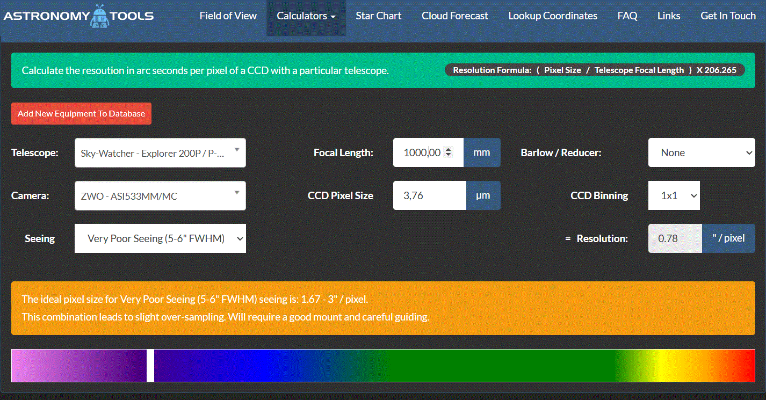Open the Telescope selection dropdown
The image size is (766, 400).
[160, 152]
